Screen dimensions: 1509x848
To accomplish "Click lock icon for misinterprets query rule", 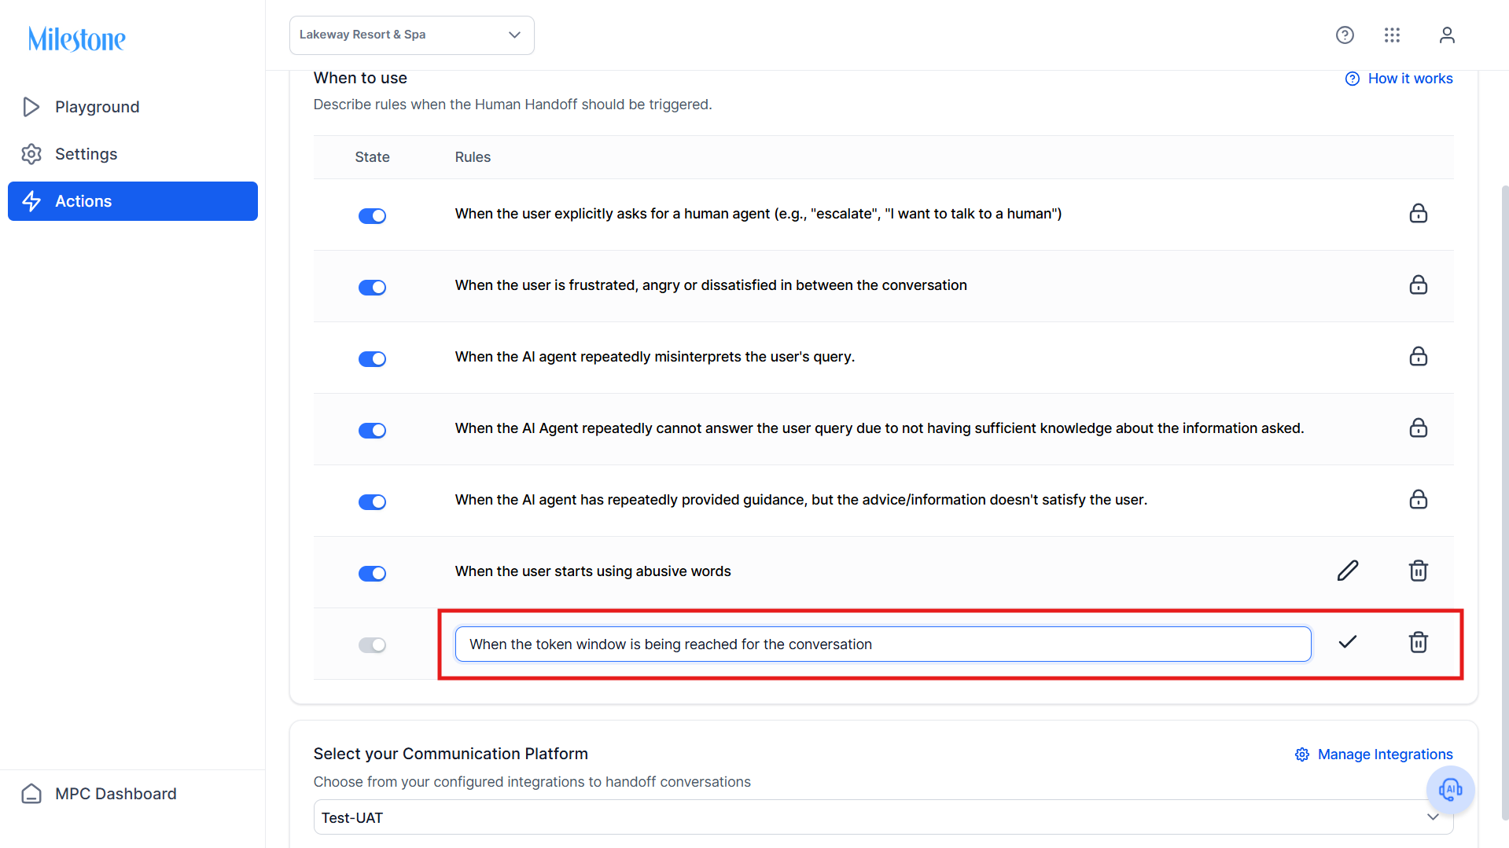I will (x=1418, y=357).
